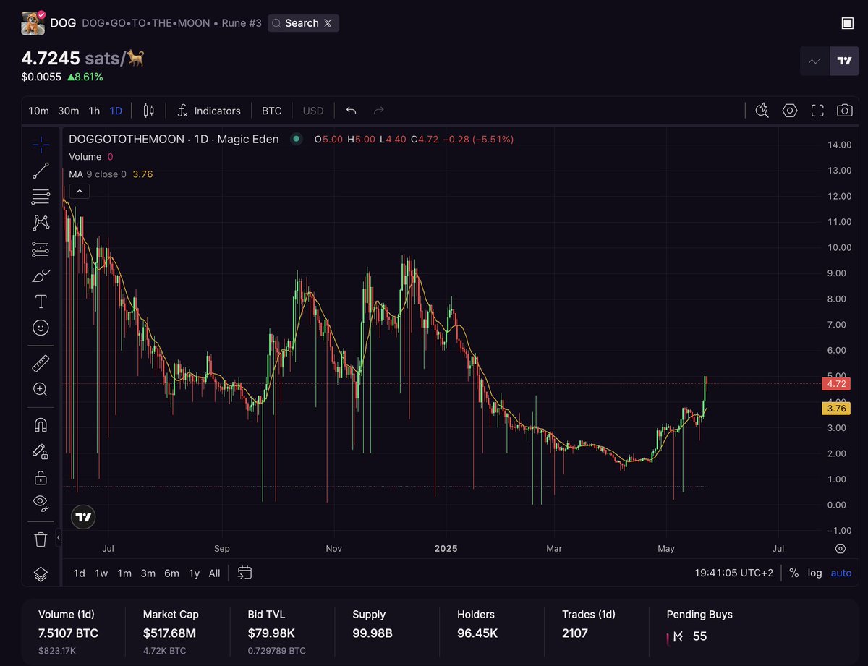Switch price denomination to BTC

point(271,111)
